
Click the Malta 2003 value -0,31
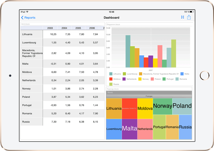[53, 64]
